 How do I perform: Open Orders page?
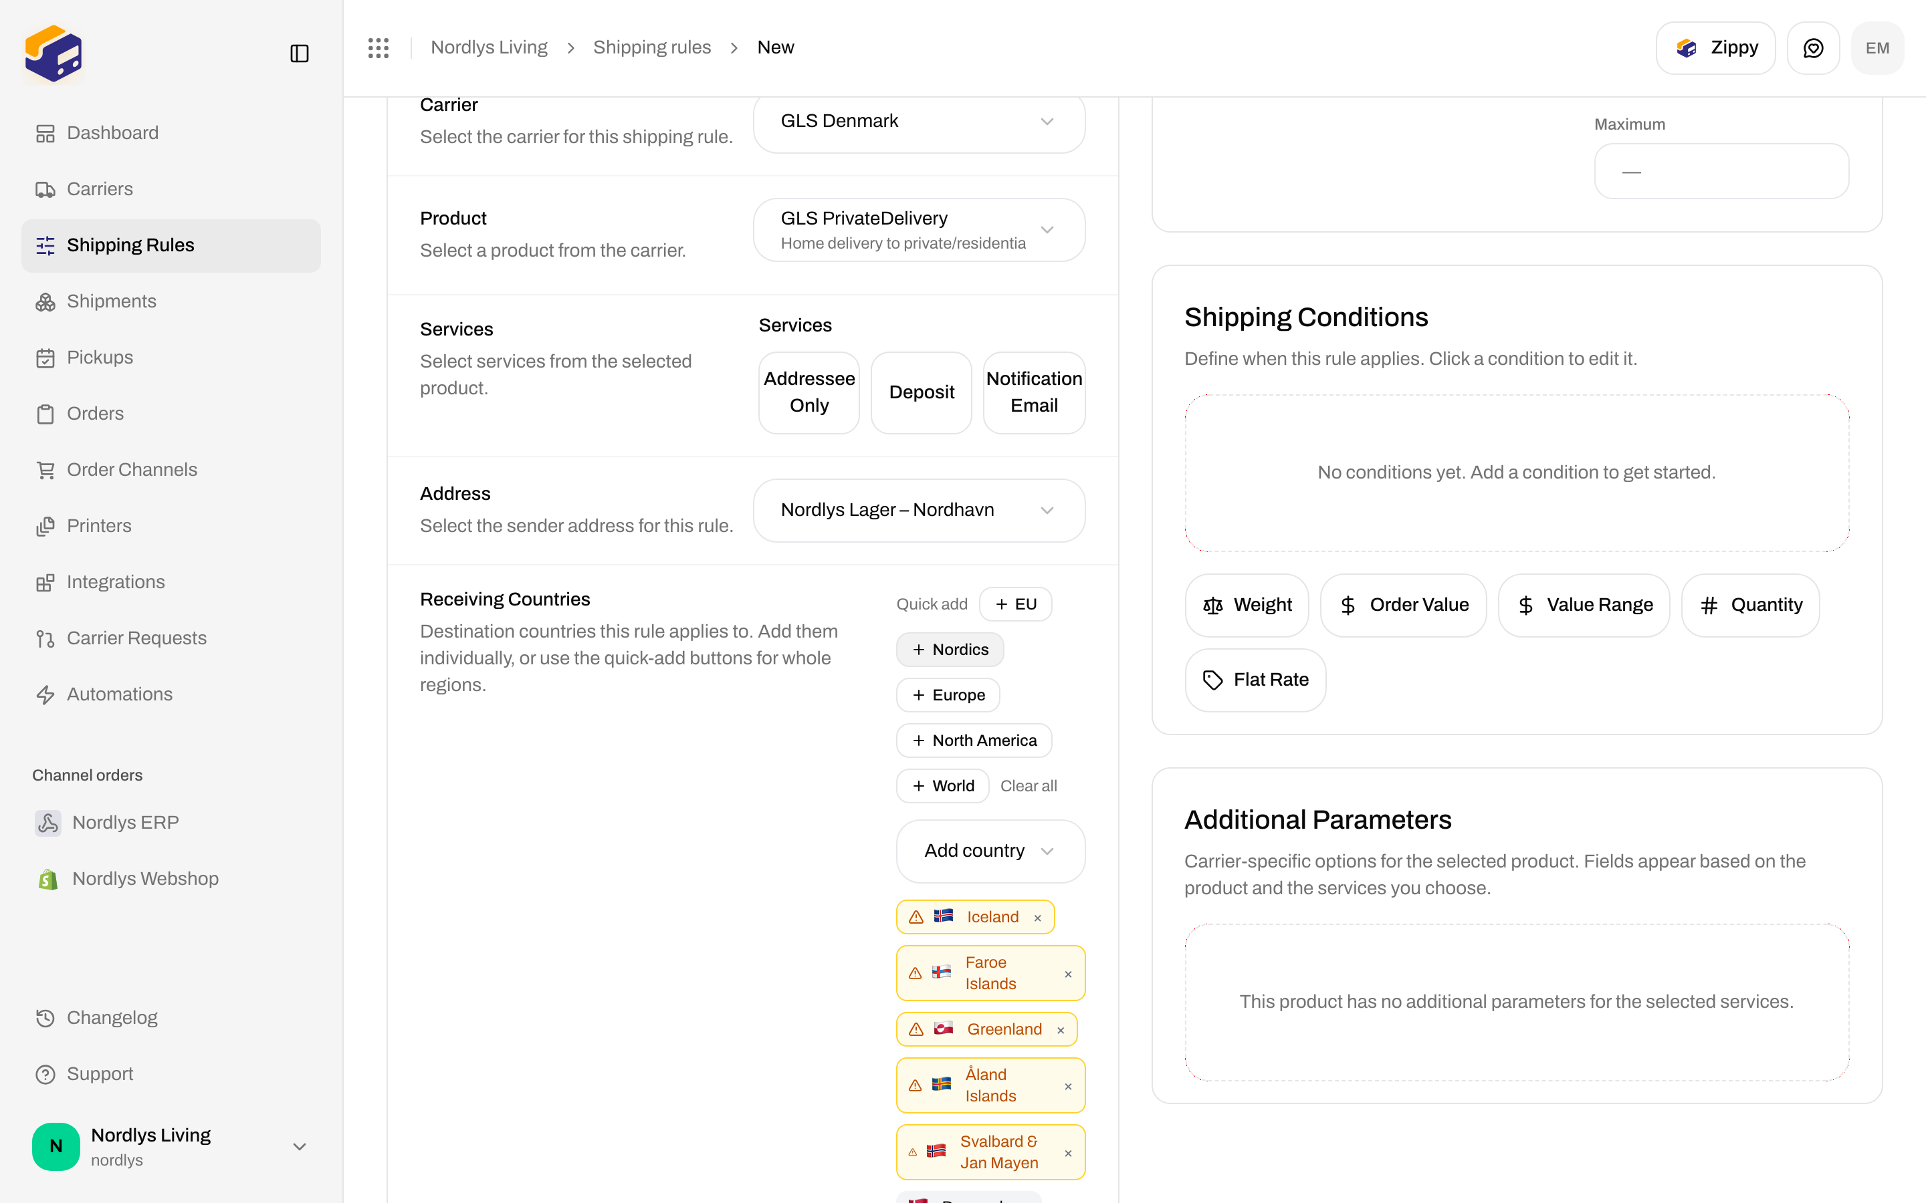click(171, 414)
